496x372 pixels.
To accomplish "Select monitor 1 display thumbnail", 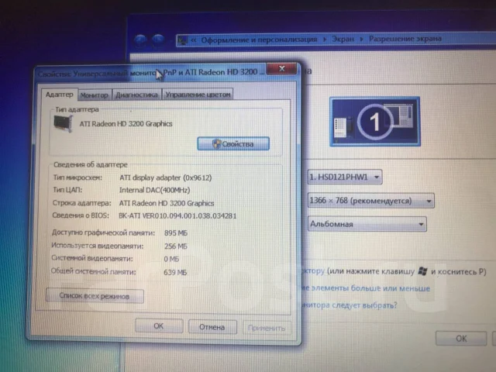I will pos(375,122).
